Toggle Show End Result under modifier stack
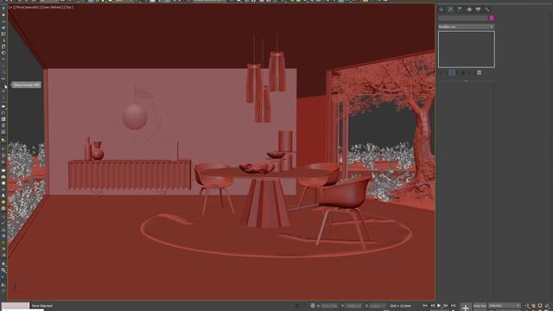The image size is (553, 311). (x=452, y=73)
